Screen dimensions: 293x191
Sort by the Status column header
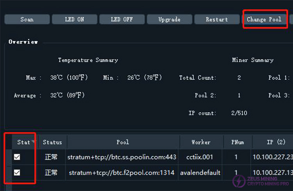click(x=52, y=142)
